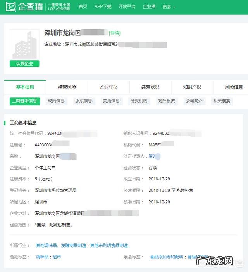Open the APP下载 navigation link

pos(103,7)
